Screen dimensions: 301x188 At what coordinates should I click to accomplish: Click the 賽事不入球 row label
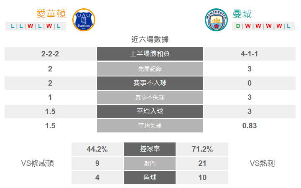[150, 83]
